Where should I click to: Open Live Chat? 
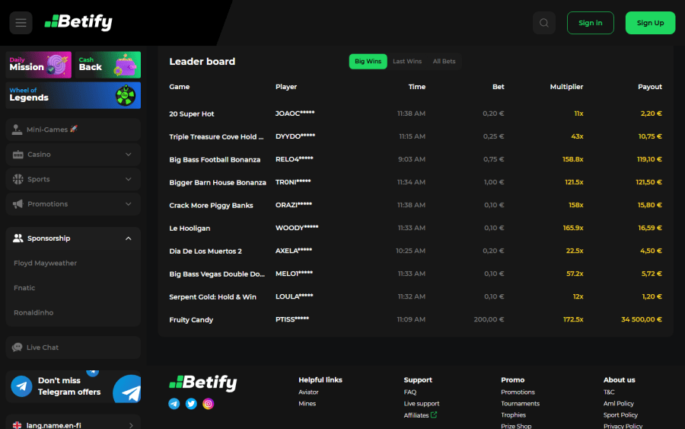pyautogui.click(x=73, y=347)
